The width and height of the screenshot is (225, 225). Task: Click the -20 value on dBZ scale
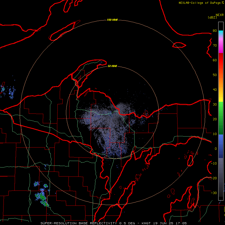(214, 178)
